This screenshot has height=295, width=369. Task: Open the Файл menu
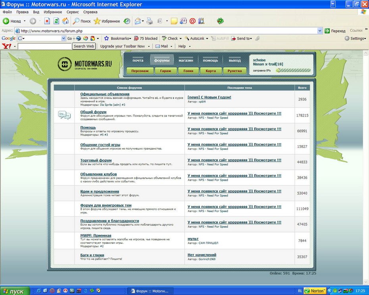pos(7,12)
